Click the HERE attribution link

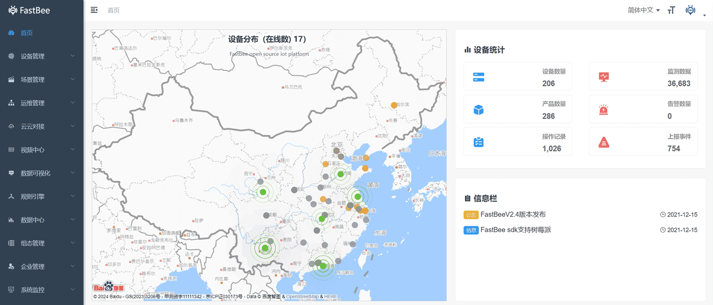pos(331,297)
